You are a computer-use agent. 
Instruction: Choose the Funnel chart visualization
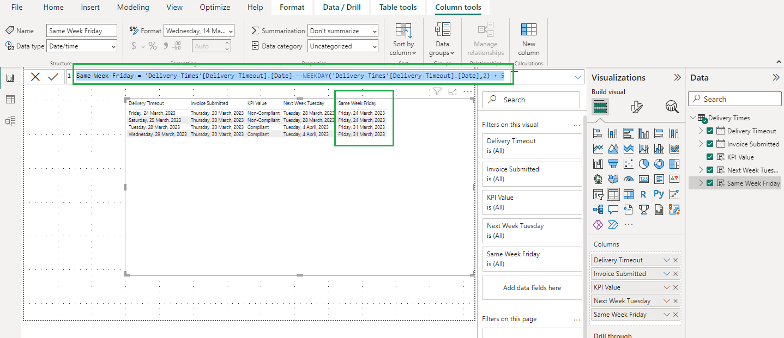pyautogui.click(x=613, y=164)
